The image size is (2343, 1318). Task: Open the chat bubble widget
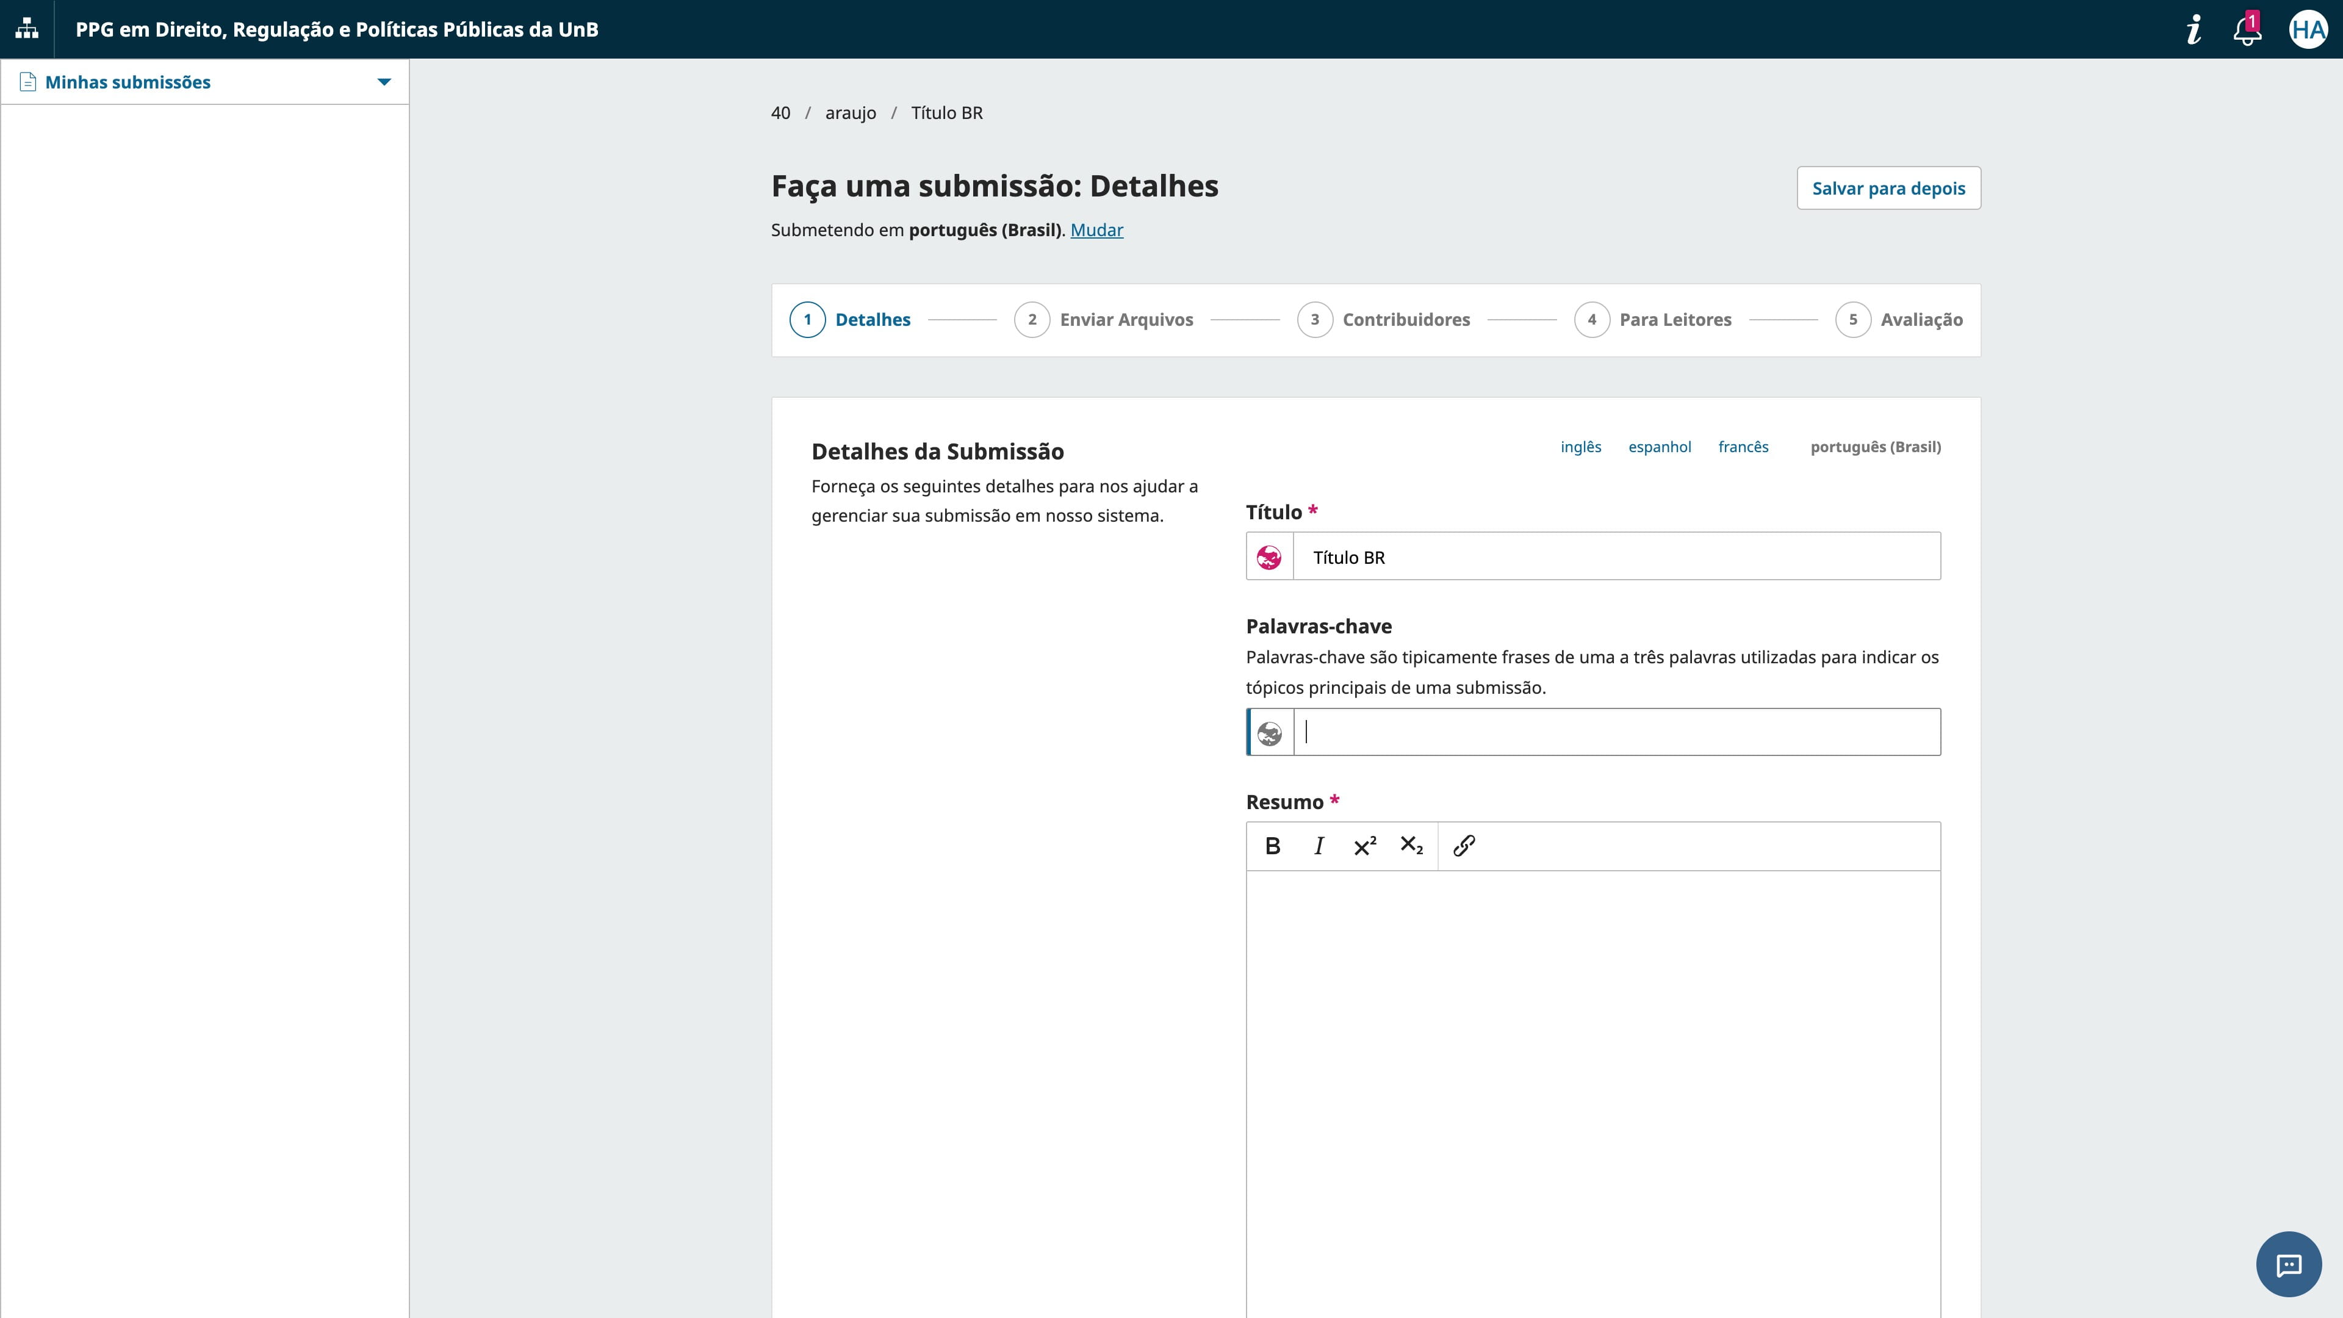pos(2289,1264)
